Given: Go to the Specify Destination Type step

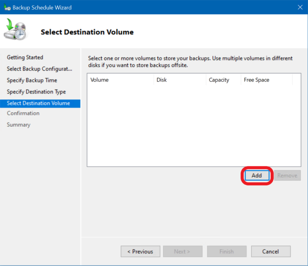Looking at the screenshot, I should 36,92.
